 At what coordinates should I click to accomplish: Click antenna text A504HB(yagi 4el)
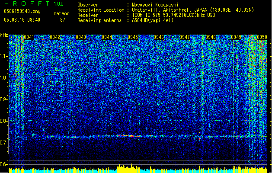pos(153,20)
